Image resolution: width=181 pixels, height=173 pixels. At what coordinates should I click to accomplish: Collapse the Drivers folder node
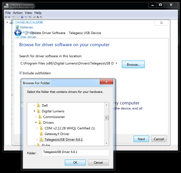(36, 122)
